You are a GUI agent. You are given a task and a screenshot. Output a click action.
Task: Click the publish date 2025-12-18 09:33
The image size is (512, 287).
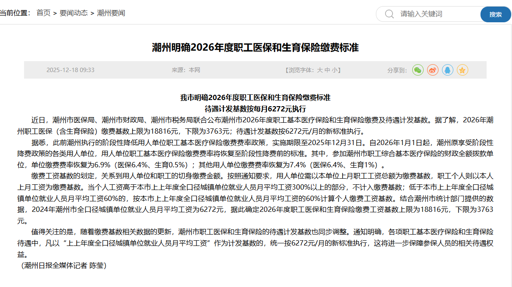point(70,70)
